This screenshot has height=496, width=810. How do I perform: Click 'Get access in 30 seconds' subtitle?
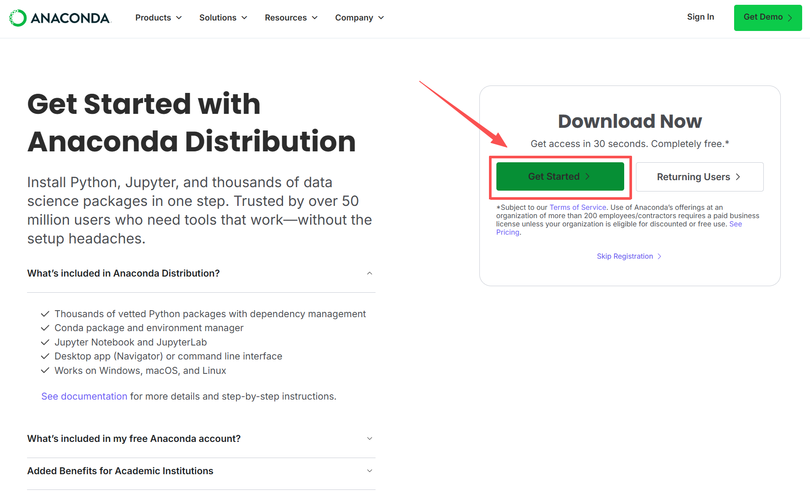point(630,144)
